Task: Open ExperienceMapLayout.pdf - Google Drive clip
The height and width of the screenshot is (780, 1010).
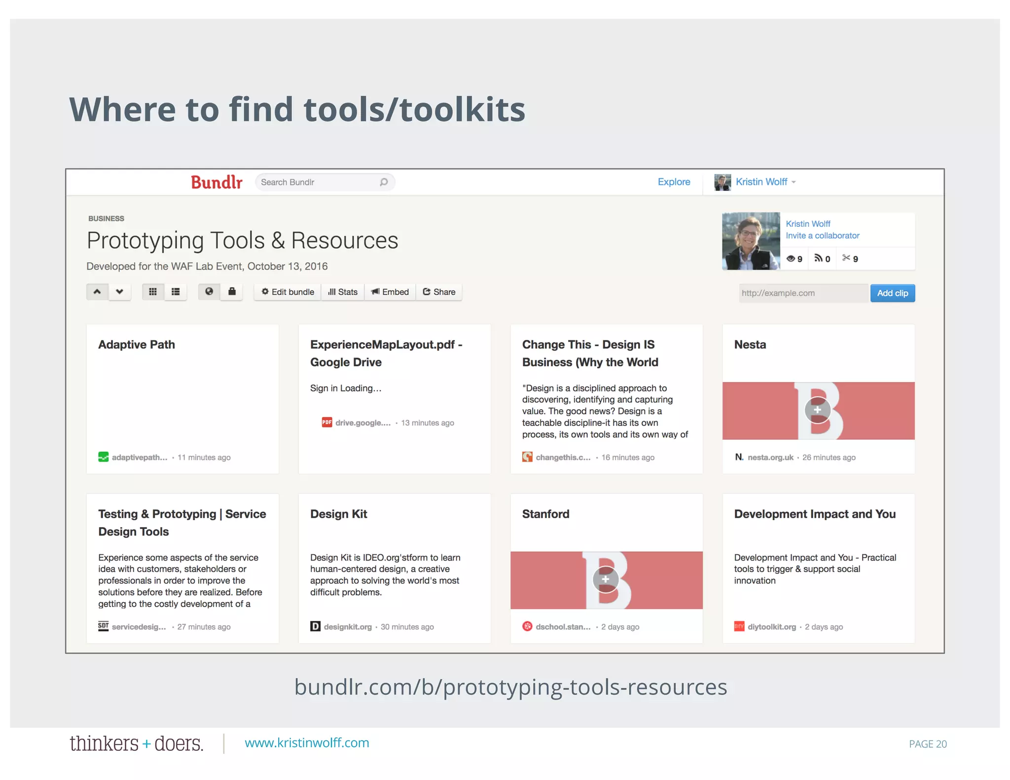Action: click(x=386, y=354)
